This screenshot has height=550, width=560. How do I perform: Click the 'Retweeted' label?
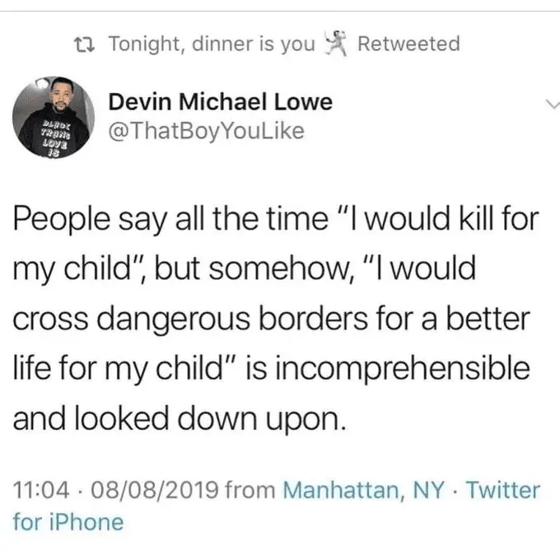[409, 44]
